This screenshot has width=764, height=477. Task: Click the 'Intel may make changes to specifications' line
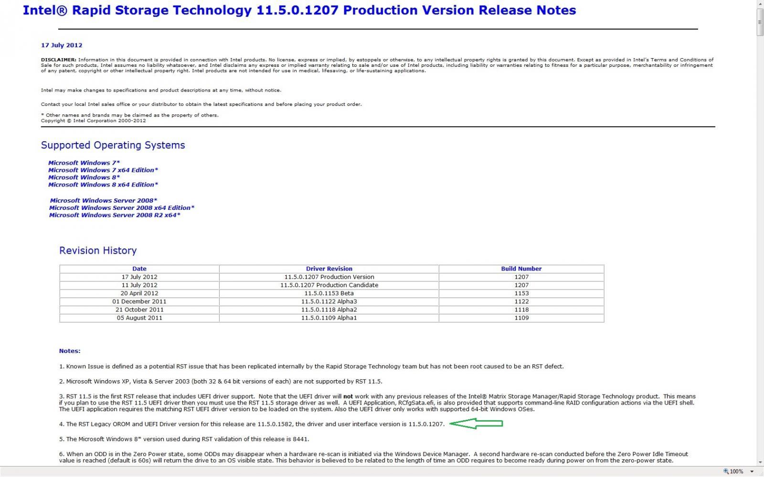click(x=161, y=90)
